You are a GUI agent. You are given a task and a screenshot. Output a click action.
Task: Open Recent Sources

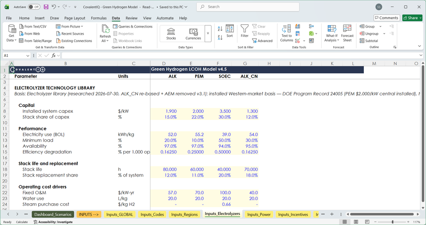click(x=70, y=34)
